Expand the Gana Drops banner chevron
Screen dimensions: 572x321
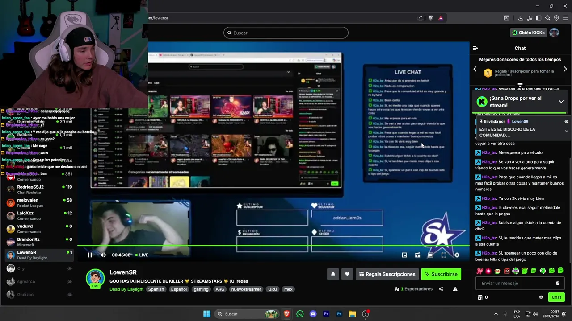tap(561, 102)
